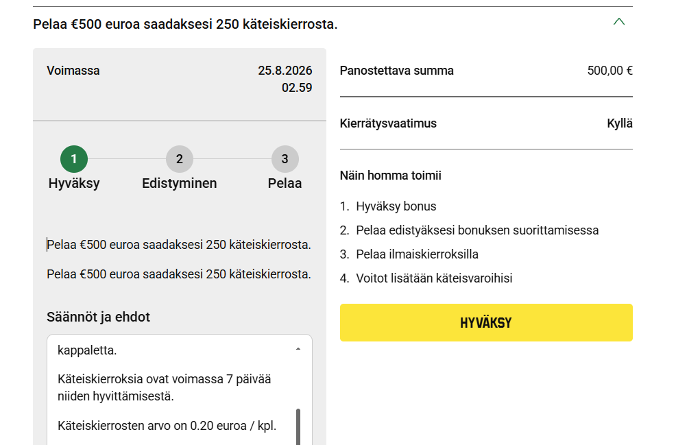Click the grey step 3 circle
The width and height of the screenshot is (676, 445).
(285, 159)
